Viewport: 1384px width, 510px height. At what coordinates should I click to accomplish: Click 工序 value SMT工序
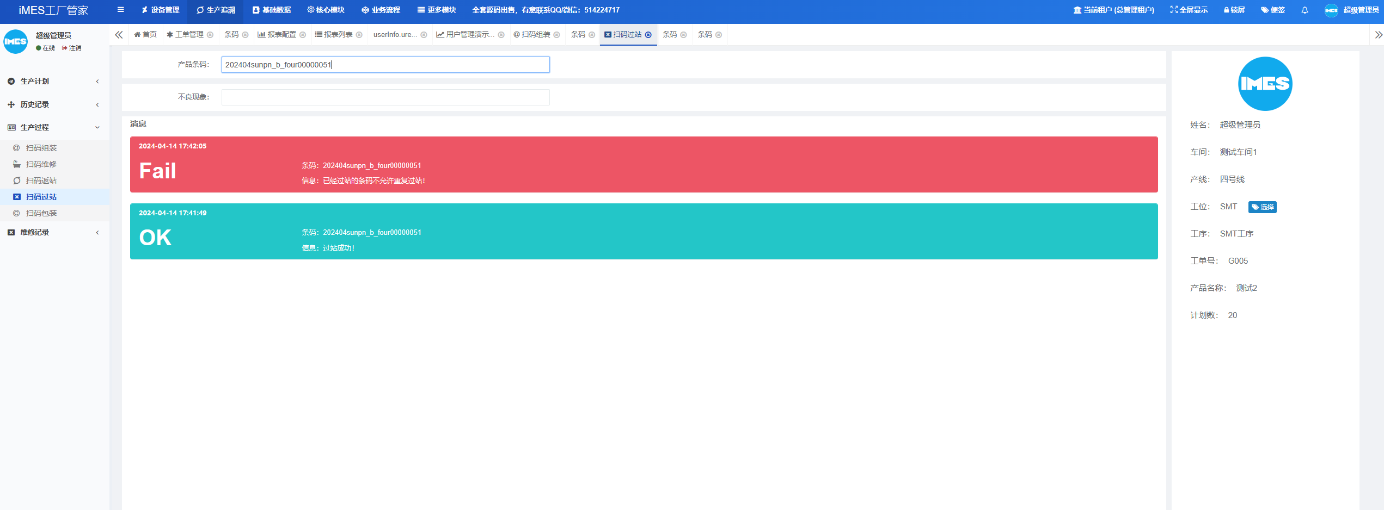click(1237, 234)
